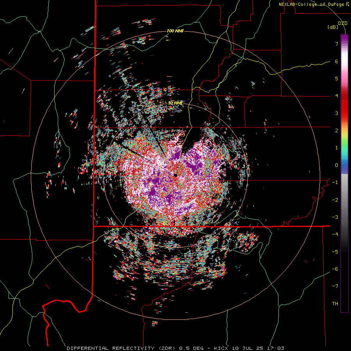Click the -7 value on color scale
The image size is (351, 351).
coord(335,286)
